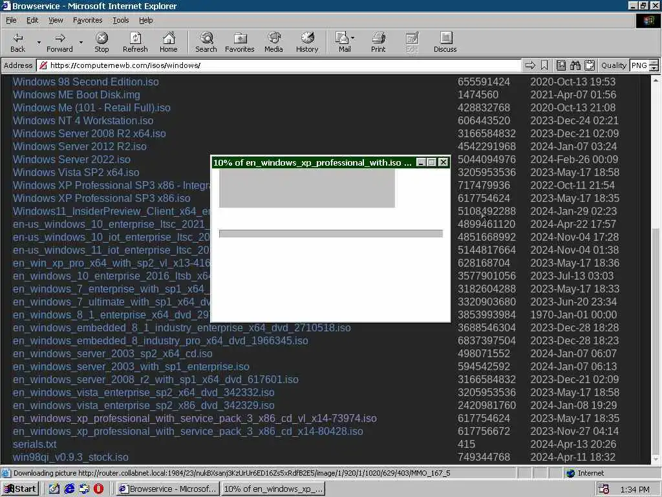This screenshot has height=497, width=662.
Task: Launch Opera from quick launch
Action: tap(98, 489)
